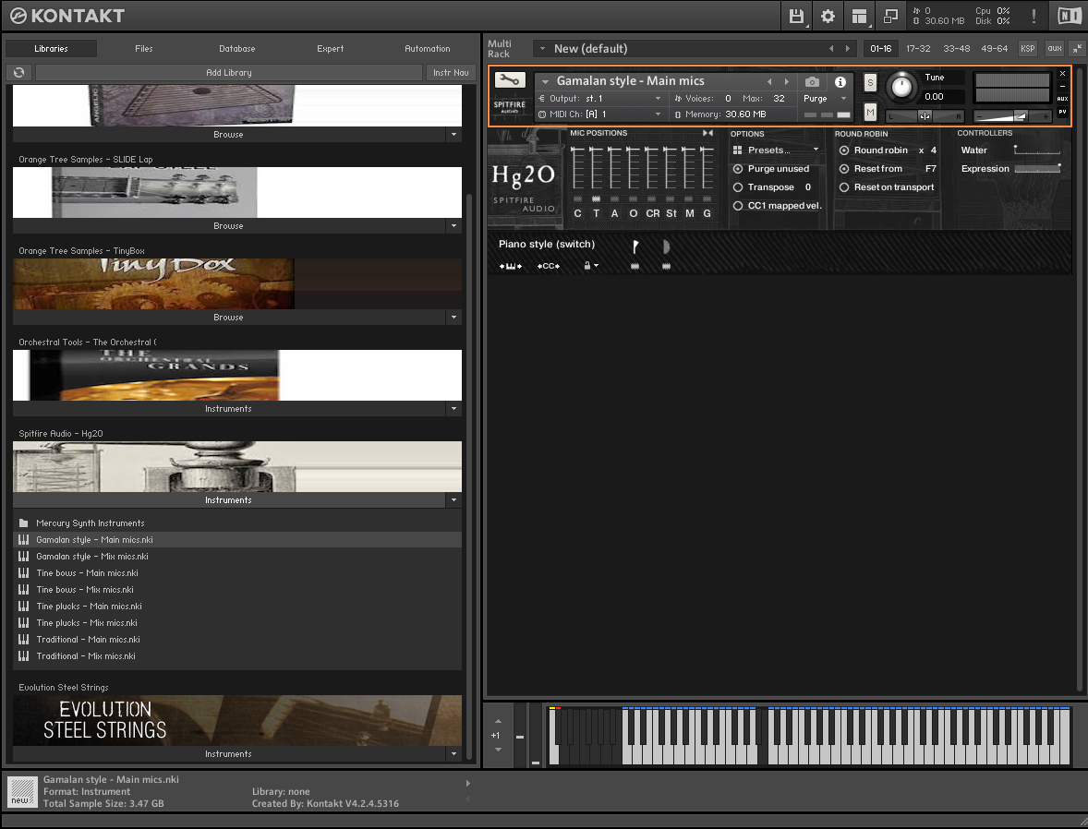
Task: Toggle the Round robin option
Action: click(844, 150)
